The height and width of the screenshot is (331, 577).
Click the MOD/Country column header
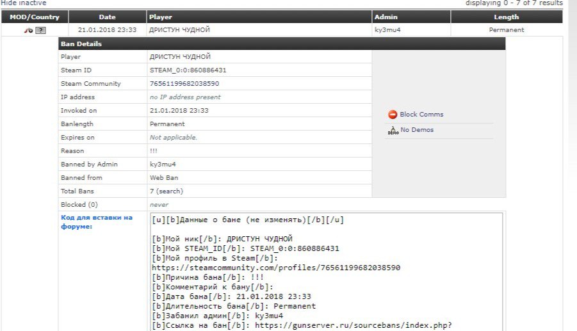[34, 17]
